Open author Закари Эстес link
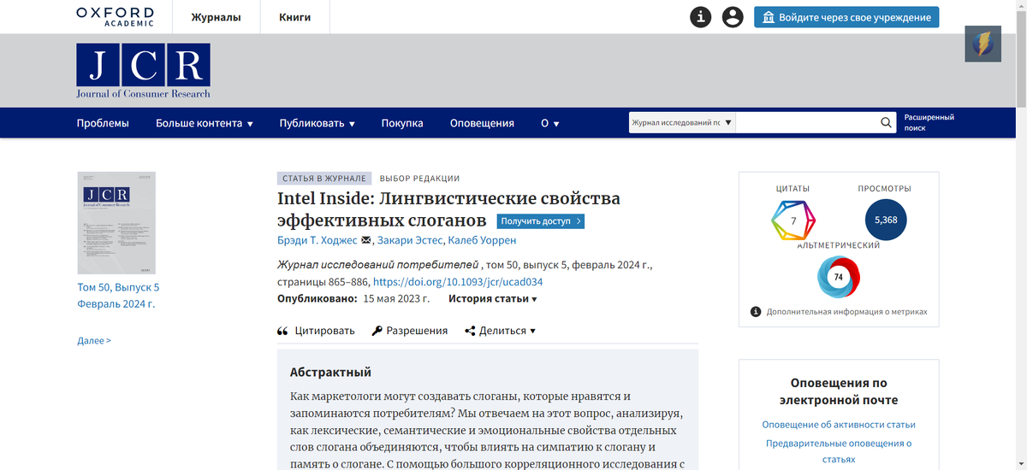The width and height of the screenshot is (1027, 470). tap(410, 240)
